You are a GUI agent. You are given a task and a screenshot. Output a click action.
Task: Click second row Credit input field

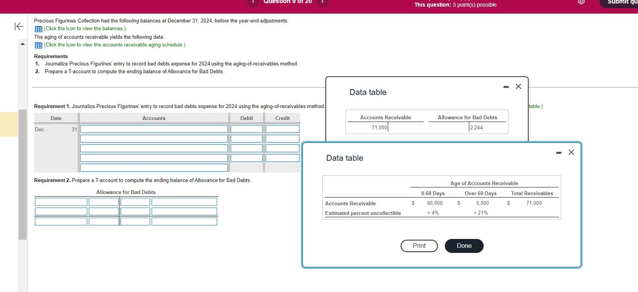coord(282,139)
